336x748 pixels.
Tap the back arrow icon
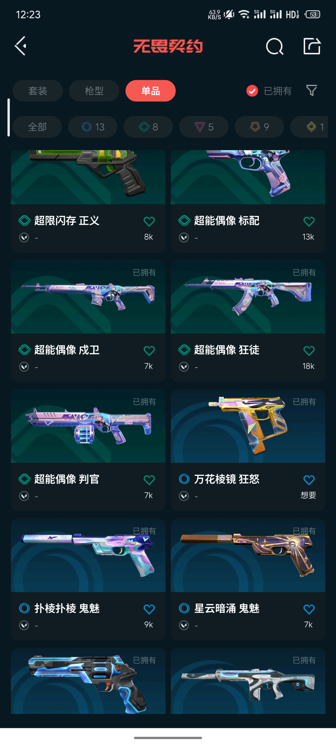tap(21, 46)
